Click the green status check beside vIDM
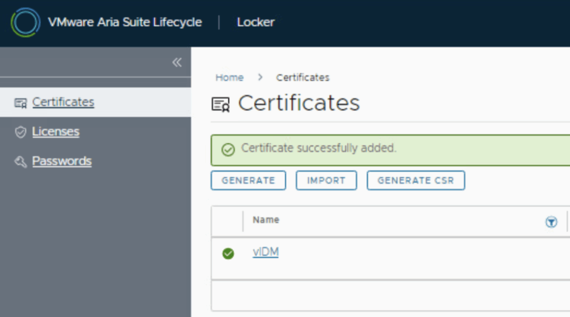The width and height of the screenshot is (570, 317). (x=228, y=253)
